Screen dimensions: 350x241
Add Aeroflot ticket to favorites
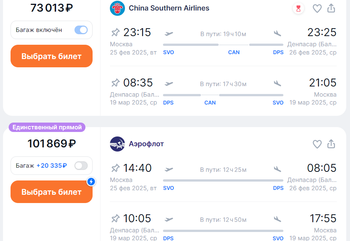tap(317, 144)
